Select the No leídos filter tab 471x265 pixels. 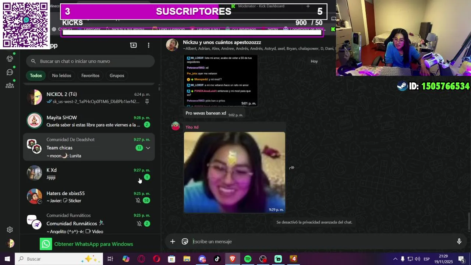click(x=61, y=75)
